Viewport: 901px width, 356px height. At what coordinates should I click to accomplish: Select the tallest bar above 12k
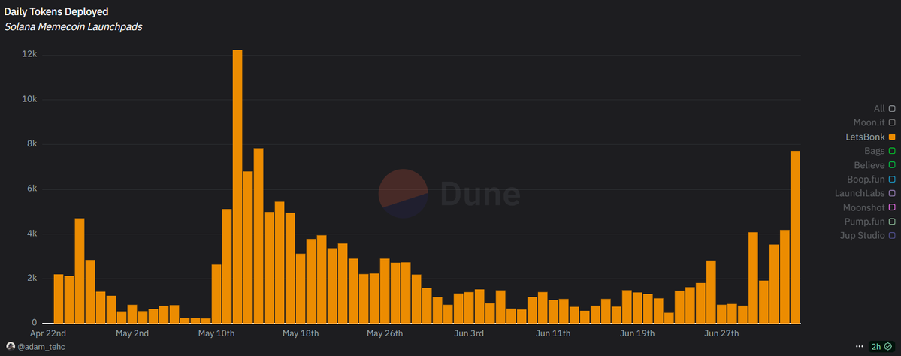pyautogui.click(x=237, y=186)
